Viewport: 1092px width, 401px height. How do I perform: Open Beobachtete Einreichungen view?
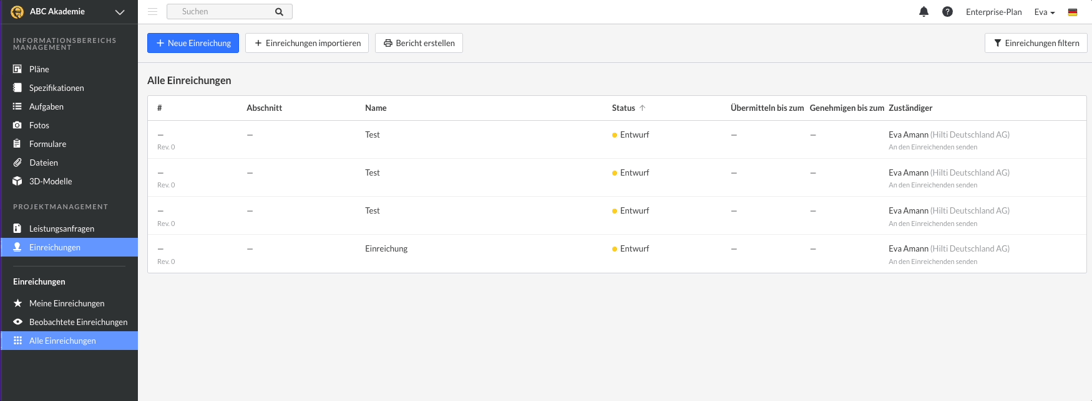78,322
